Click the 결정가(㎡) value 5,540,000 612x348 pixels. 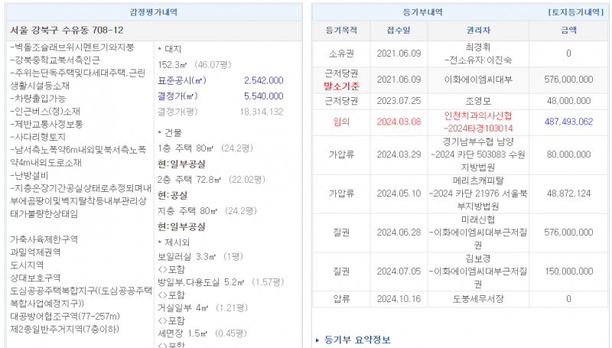(x=263, y=96)
